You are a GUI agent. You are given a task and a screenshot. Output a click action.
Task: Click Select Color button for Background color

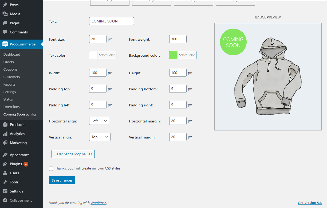187,55
